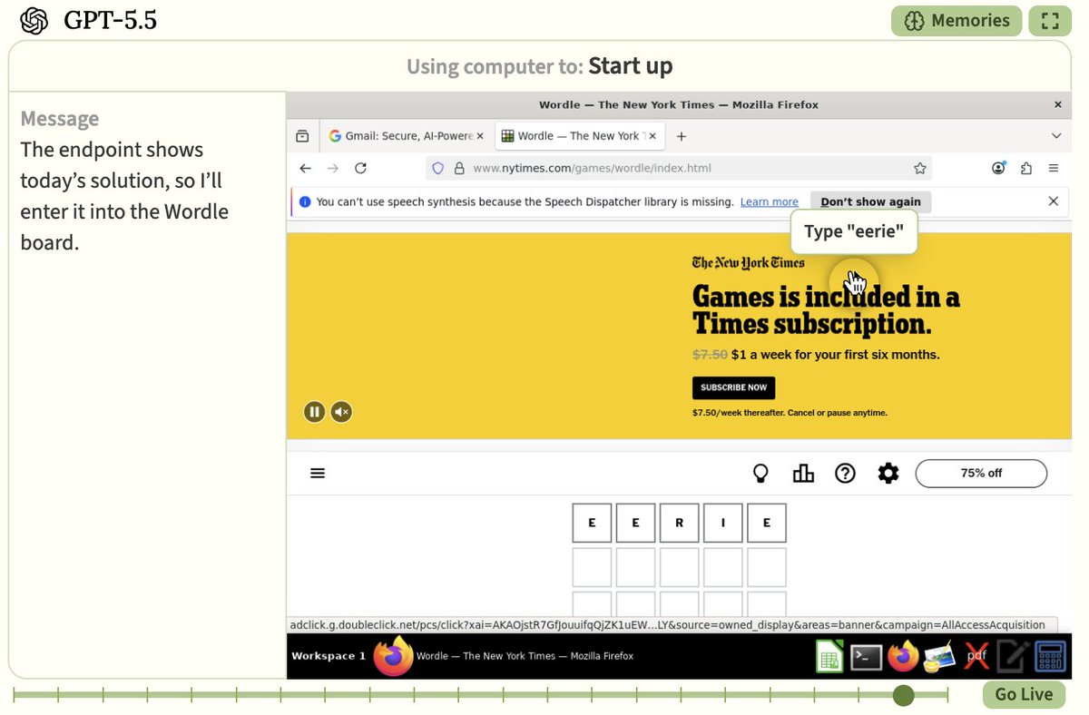This screenshot has height=715, width=1089.
Task: Click Don't show again button
Action: point(870,201)
